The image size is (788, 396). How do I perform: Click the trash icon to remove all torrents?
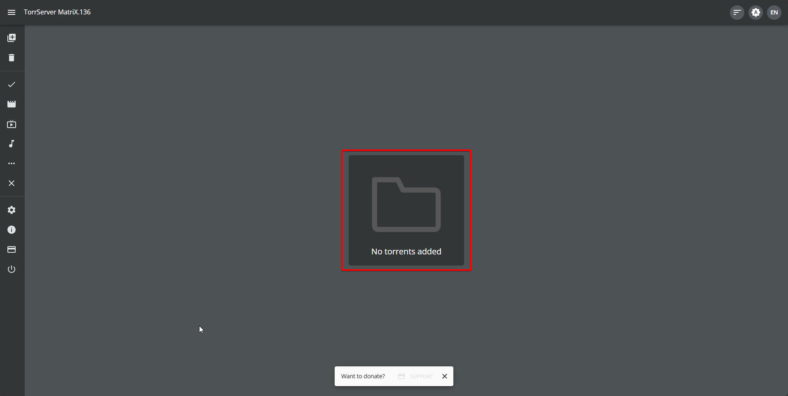pos(12,58)
